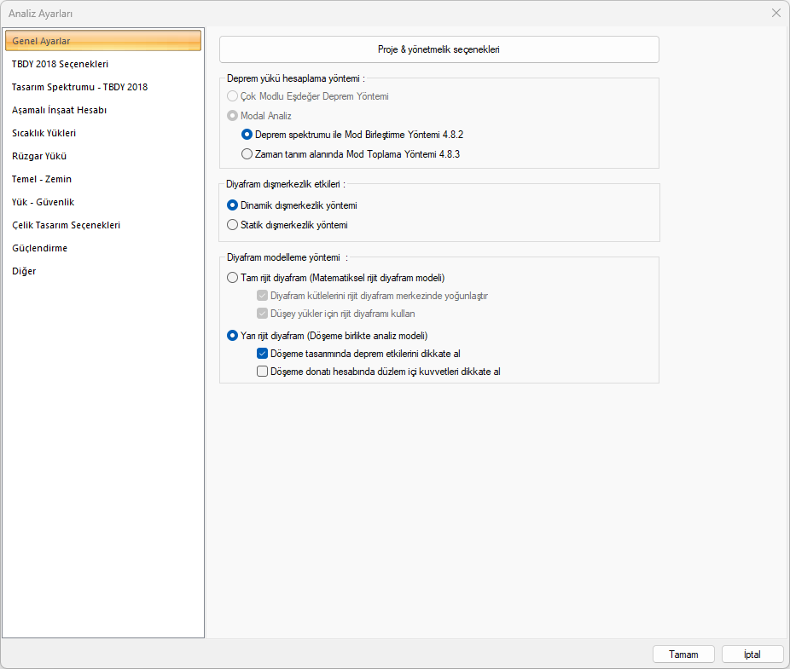
Task: Click the İptal button
Action: pos(752,655)
